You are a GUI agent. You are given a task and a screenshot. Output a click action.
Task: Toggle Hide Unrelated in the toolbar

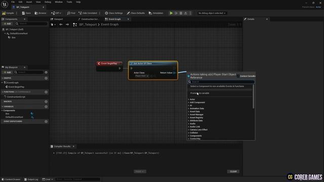coord(88,13)
